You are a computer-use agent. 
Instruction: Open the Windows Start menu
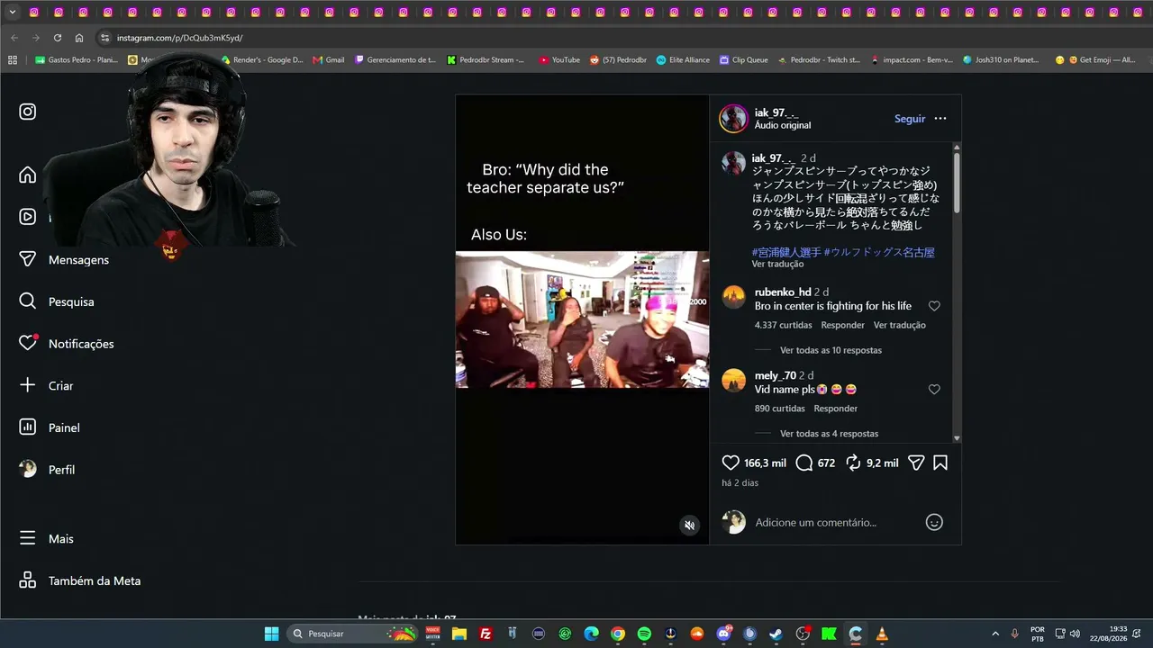tap(271, 634)
